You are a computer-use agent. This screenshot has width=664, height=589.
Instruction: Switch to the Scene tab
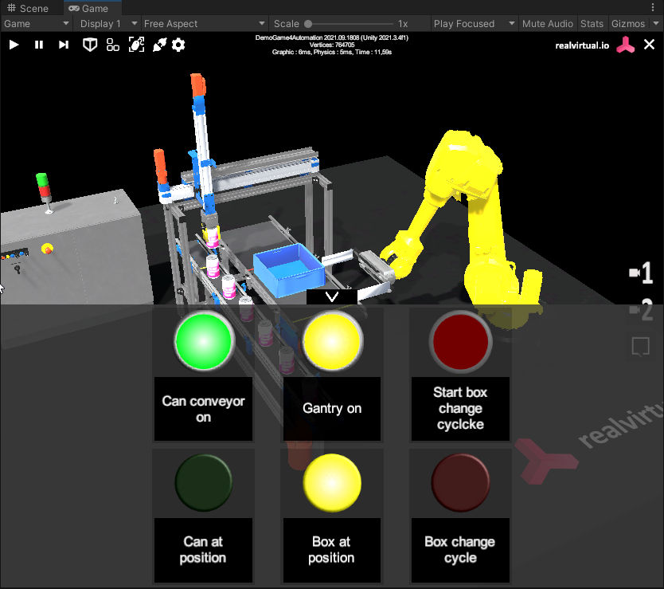point(28,9)
